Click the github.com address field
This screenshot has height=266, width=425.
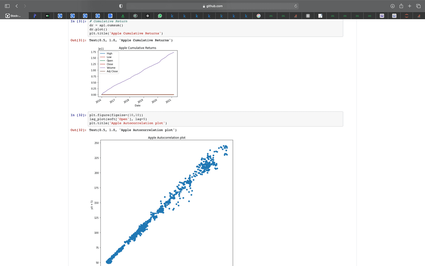pyautogui.click(x=212, y=6)
